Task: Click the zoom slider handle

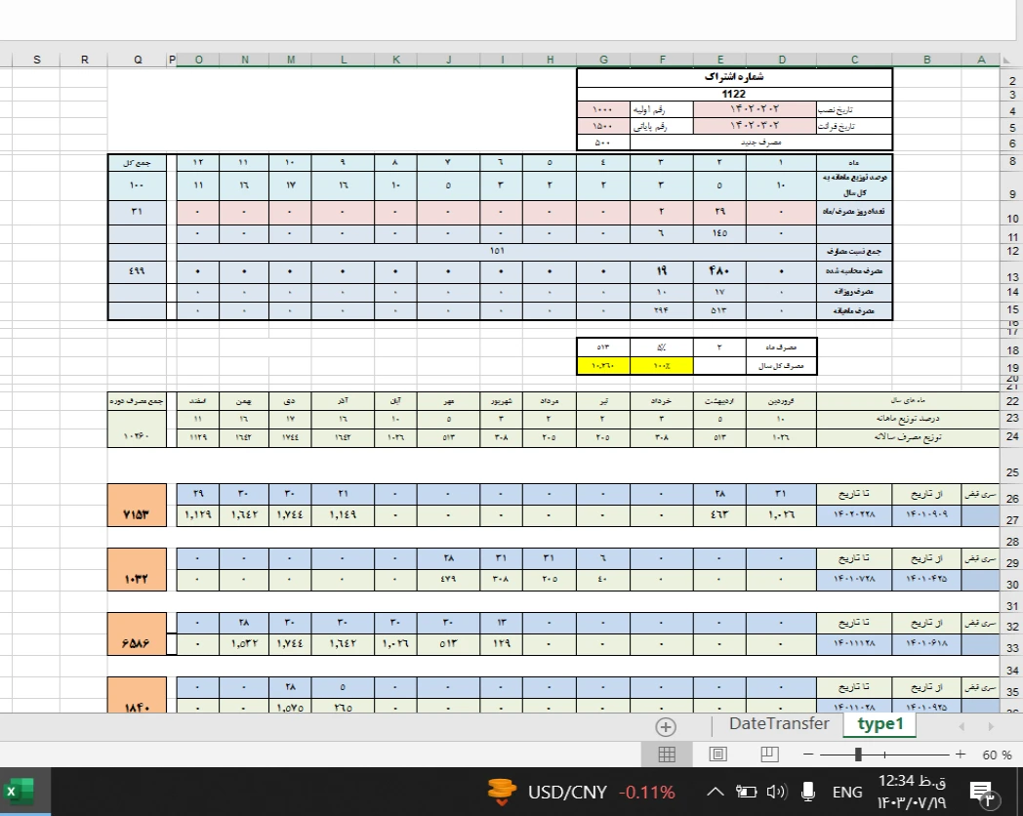Action: 858,755
